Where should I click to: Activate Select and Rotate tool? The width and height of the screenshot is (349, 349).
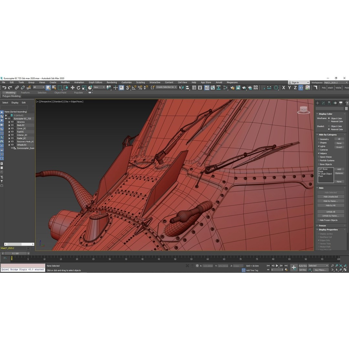click(78, 88)
